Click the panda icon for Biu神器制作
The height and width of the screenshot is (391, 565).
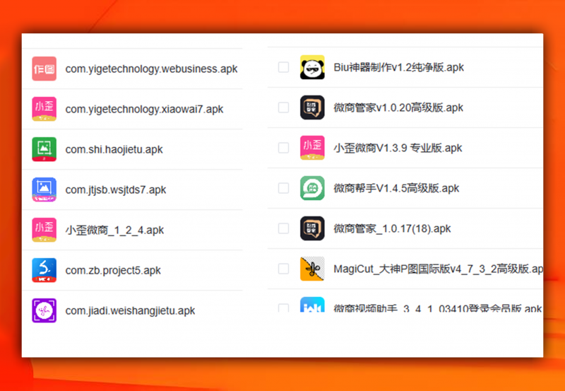[x=312, y=67]
